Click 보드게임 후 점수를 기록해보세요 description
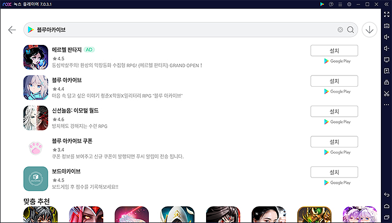392x223 pixels. 85,187
